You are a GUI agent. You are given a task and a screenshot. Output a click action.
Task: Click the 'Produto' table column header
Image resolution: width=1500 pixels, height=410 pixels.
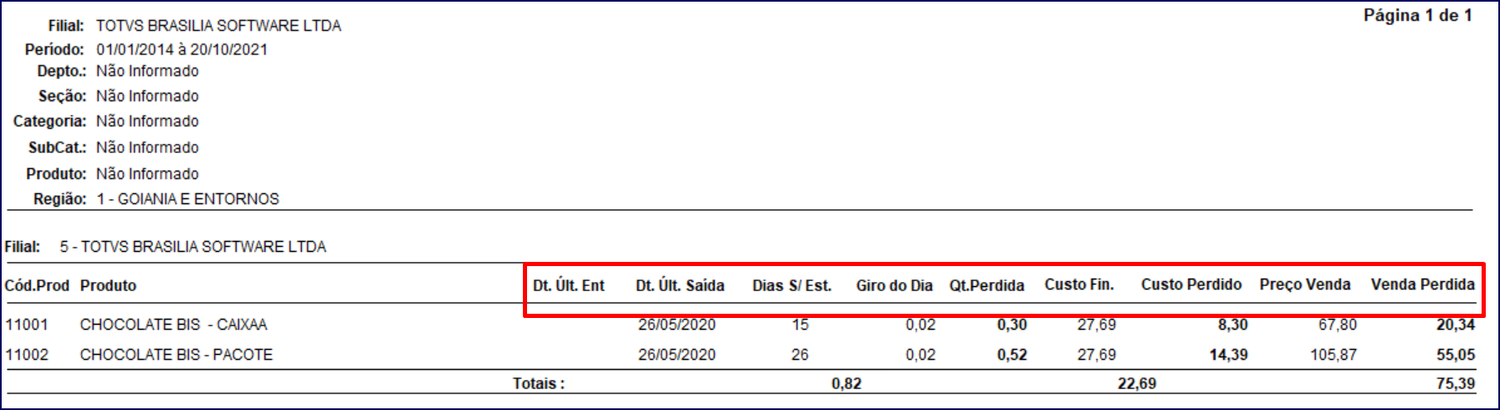point(108,285)
